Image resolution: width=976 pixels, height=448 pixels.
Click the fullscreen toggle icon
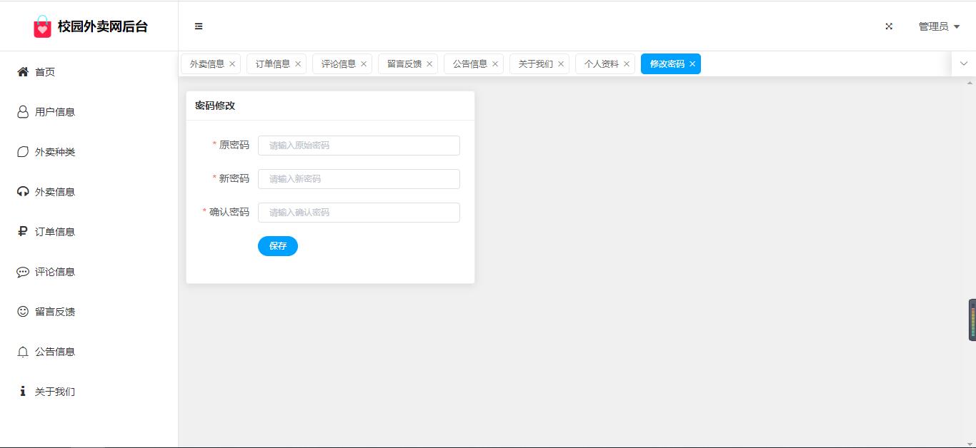[x=889, y=26]
